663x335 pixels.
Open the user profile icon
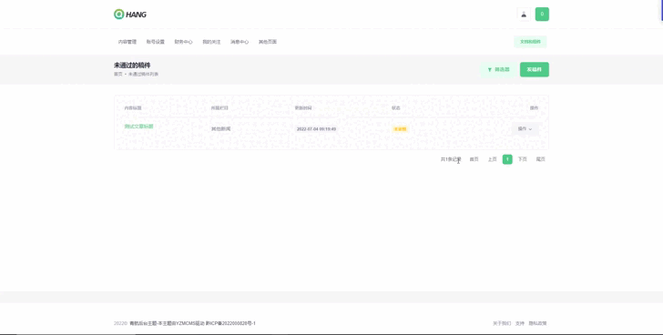(524, 15)
